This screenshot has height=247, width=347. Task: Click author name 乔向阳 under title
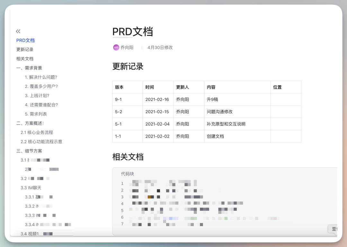(127, 48)
